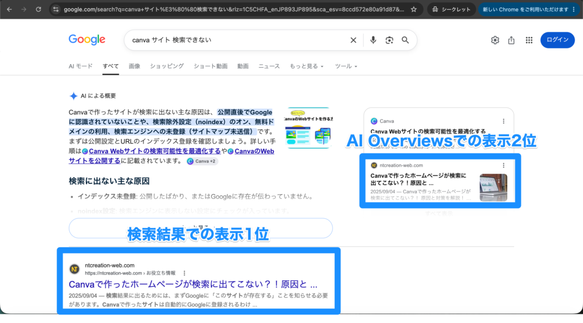Screen dimensions: 583x323
Task: Click the Canva +2 sources chip
Action: [202, 161]
